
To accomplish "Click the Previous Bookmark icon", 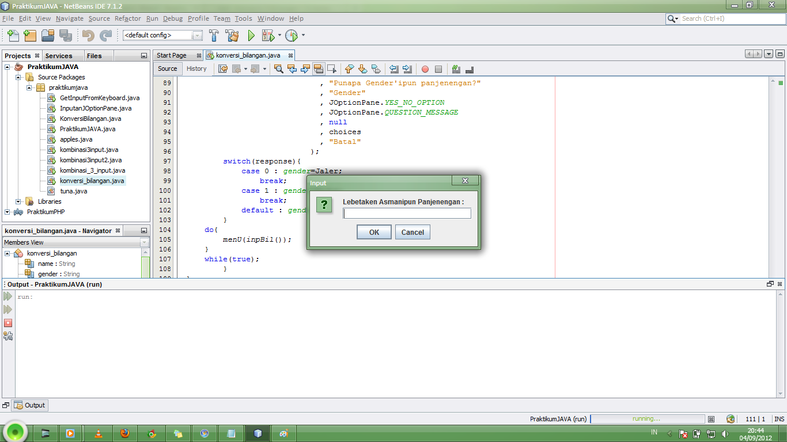I will [x=349, y=69].
